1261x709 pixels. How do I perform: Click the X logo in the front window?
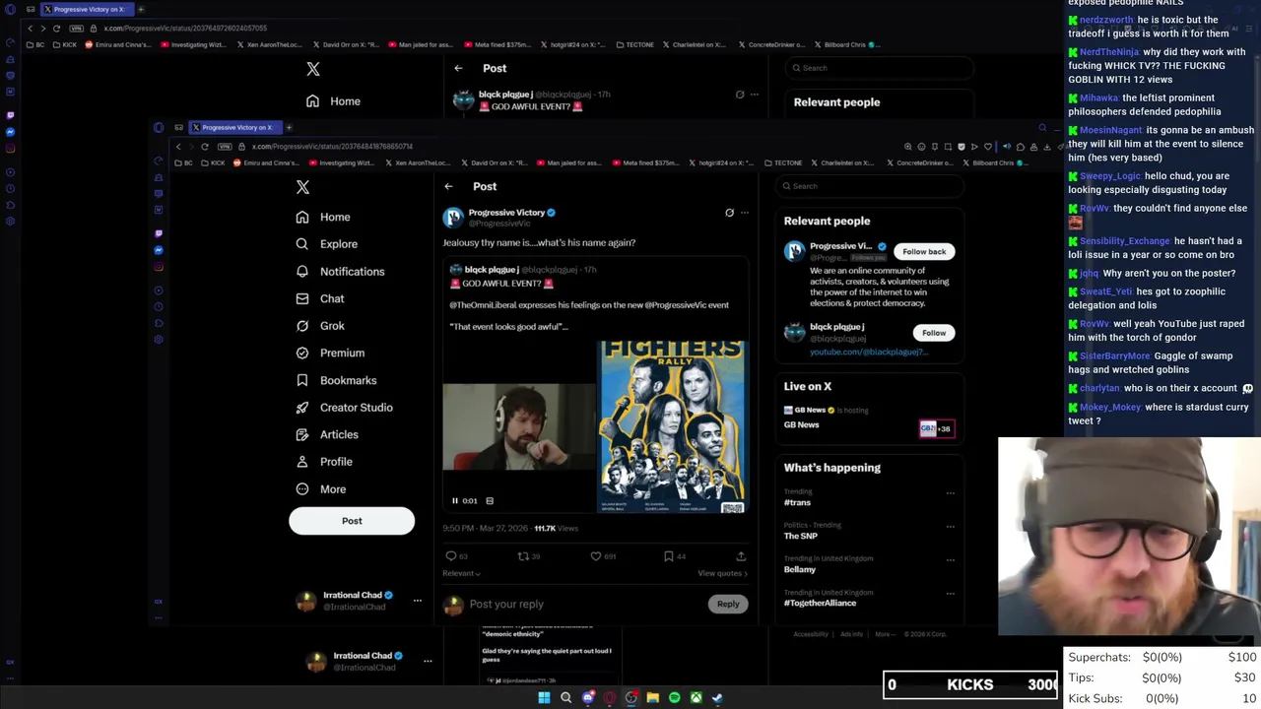(x=302, y=187)
